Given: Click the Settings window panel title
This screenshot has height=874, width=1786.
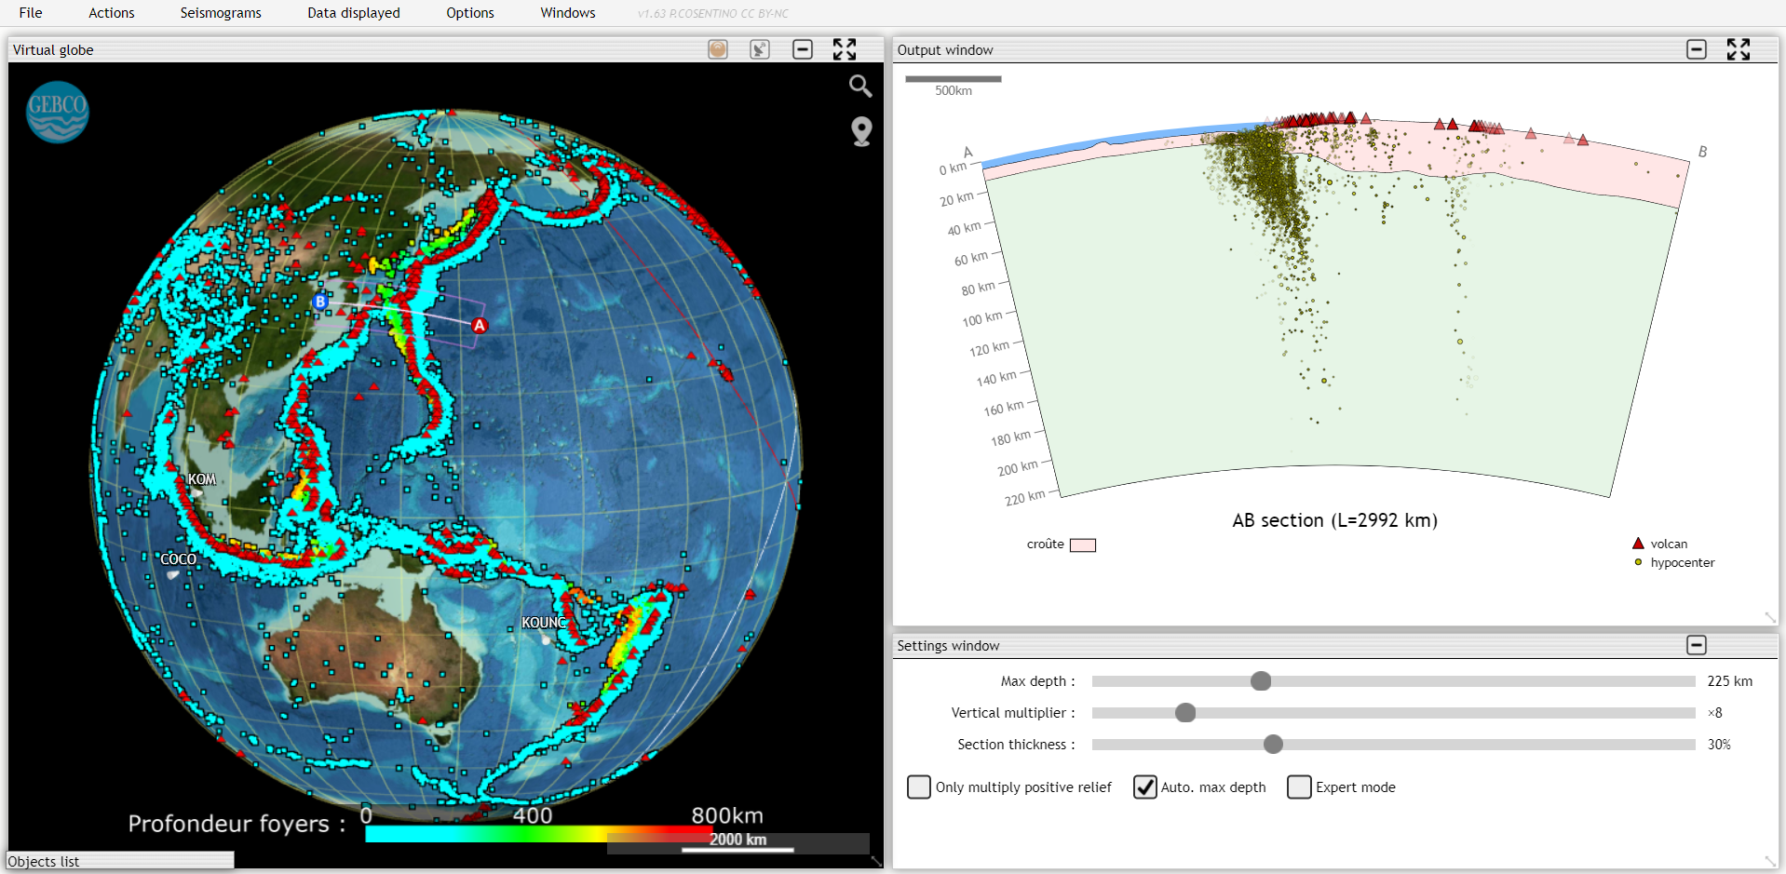Looking at the screenshot, I should [x=948, y=646].
